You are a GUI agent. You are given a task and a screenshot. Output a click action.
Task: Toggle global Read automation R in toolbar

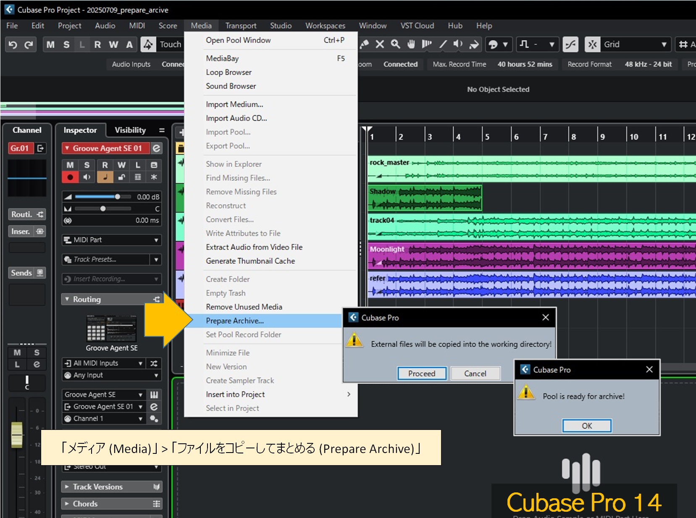coord(97,44)
